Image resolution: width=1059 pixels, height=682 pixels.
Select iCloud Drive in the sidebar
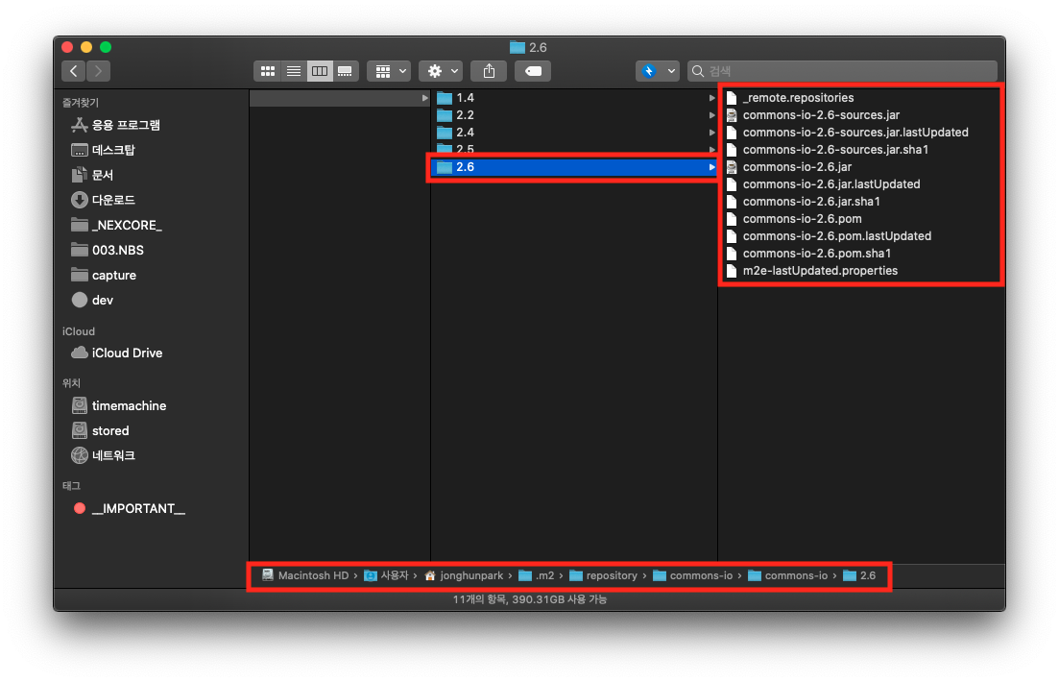point(127,353)
